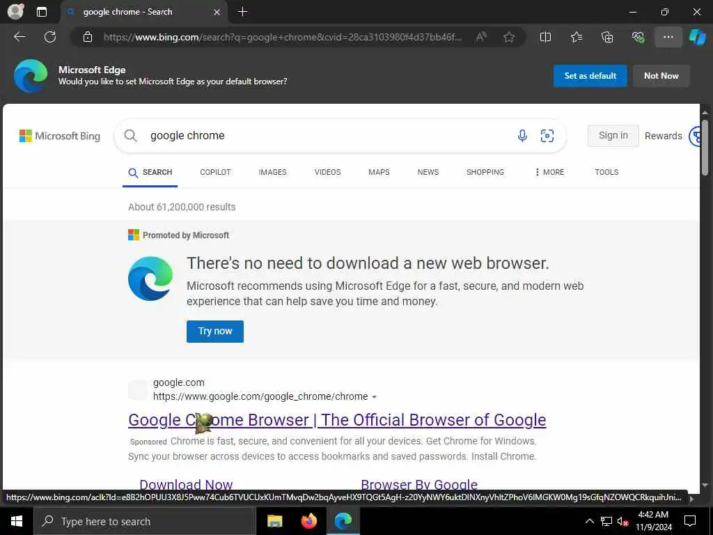Open the Favorites list icon
Screen dimensions: 713x535
click(x=577, y=37)
